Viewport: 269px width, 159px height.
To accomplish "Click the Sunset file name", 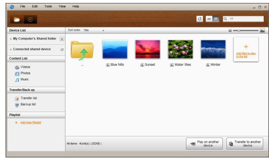I will click(x=150, y=65).
